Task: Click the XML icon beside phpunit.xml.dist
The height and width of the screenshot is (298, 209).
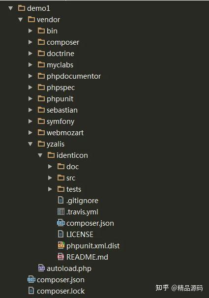Action: 61,245
